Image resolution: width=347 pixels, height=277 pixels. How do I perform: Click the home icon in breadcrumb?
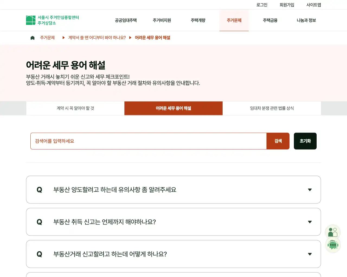coord(33,38)
